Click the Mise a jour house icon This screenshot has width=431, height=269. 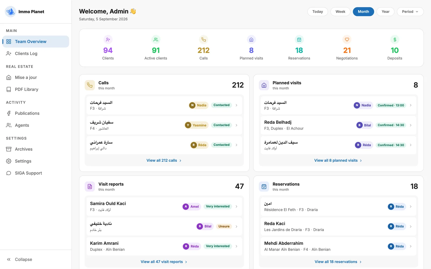(x=9, y=77)
